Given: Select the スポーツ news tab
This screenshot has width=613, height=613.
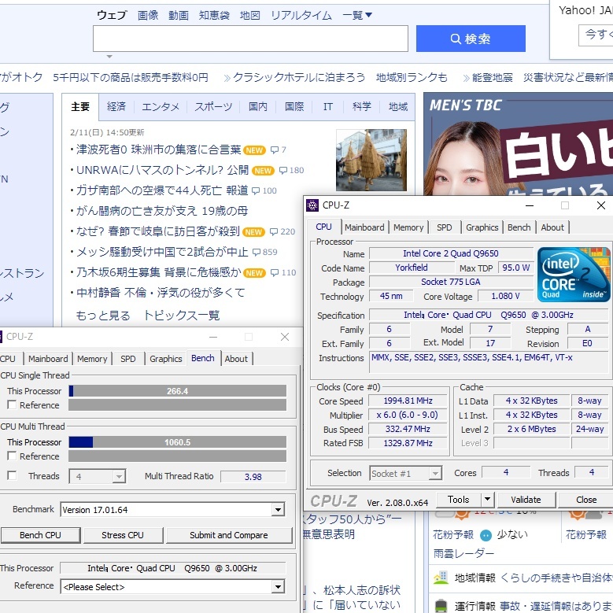Looking at the screenshot, I should [213, 107].
